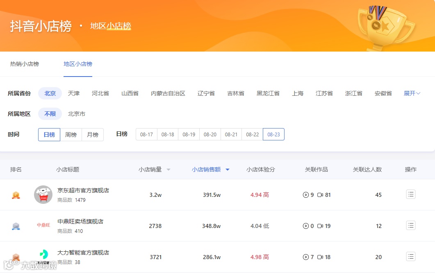Click video play icon in 京东超市 row
Viewport: 435px width, 273px height.
coord(305,195)
